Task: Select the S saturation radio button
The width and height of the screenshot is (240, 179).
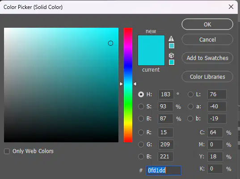Action: (x=141, y=107)
